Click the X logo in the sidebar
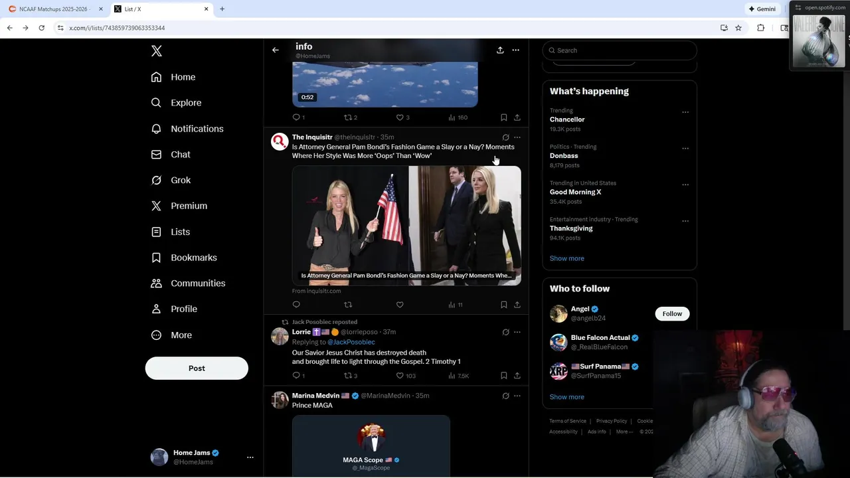The width and height of the screenshot is (850, 478). (x=157, y=51)
